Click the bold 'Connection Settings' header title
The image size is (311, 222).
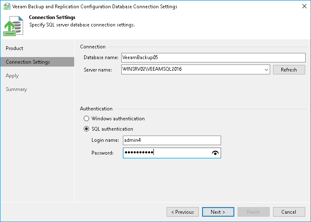tap(52, 17)
